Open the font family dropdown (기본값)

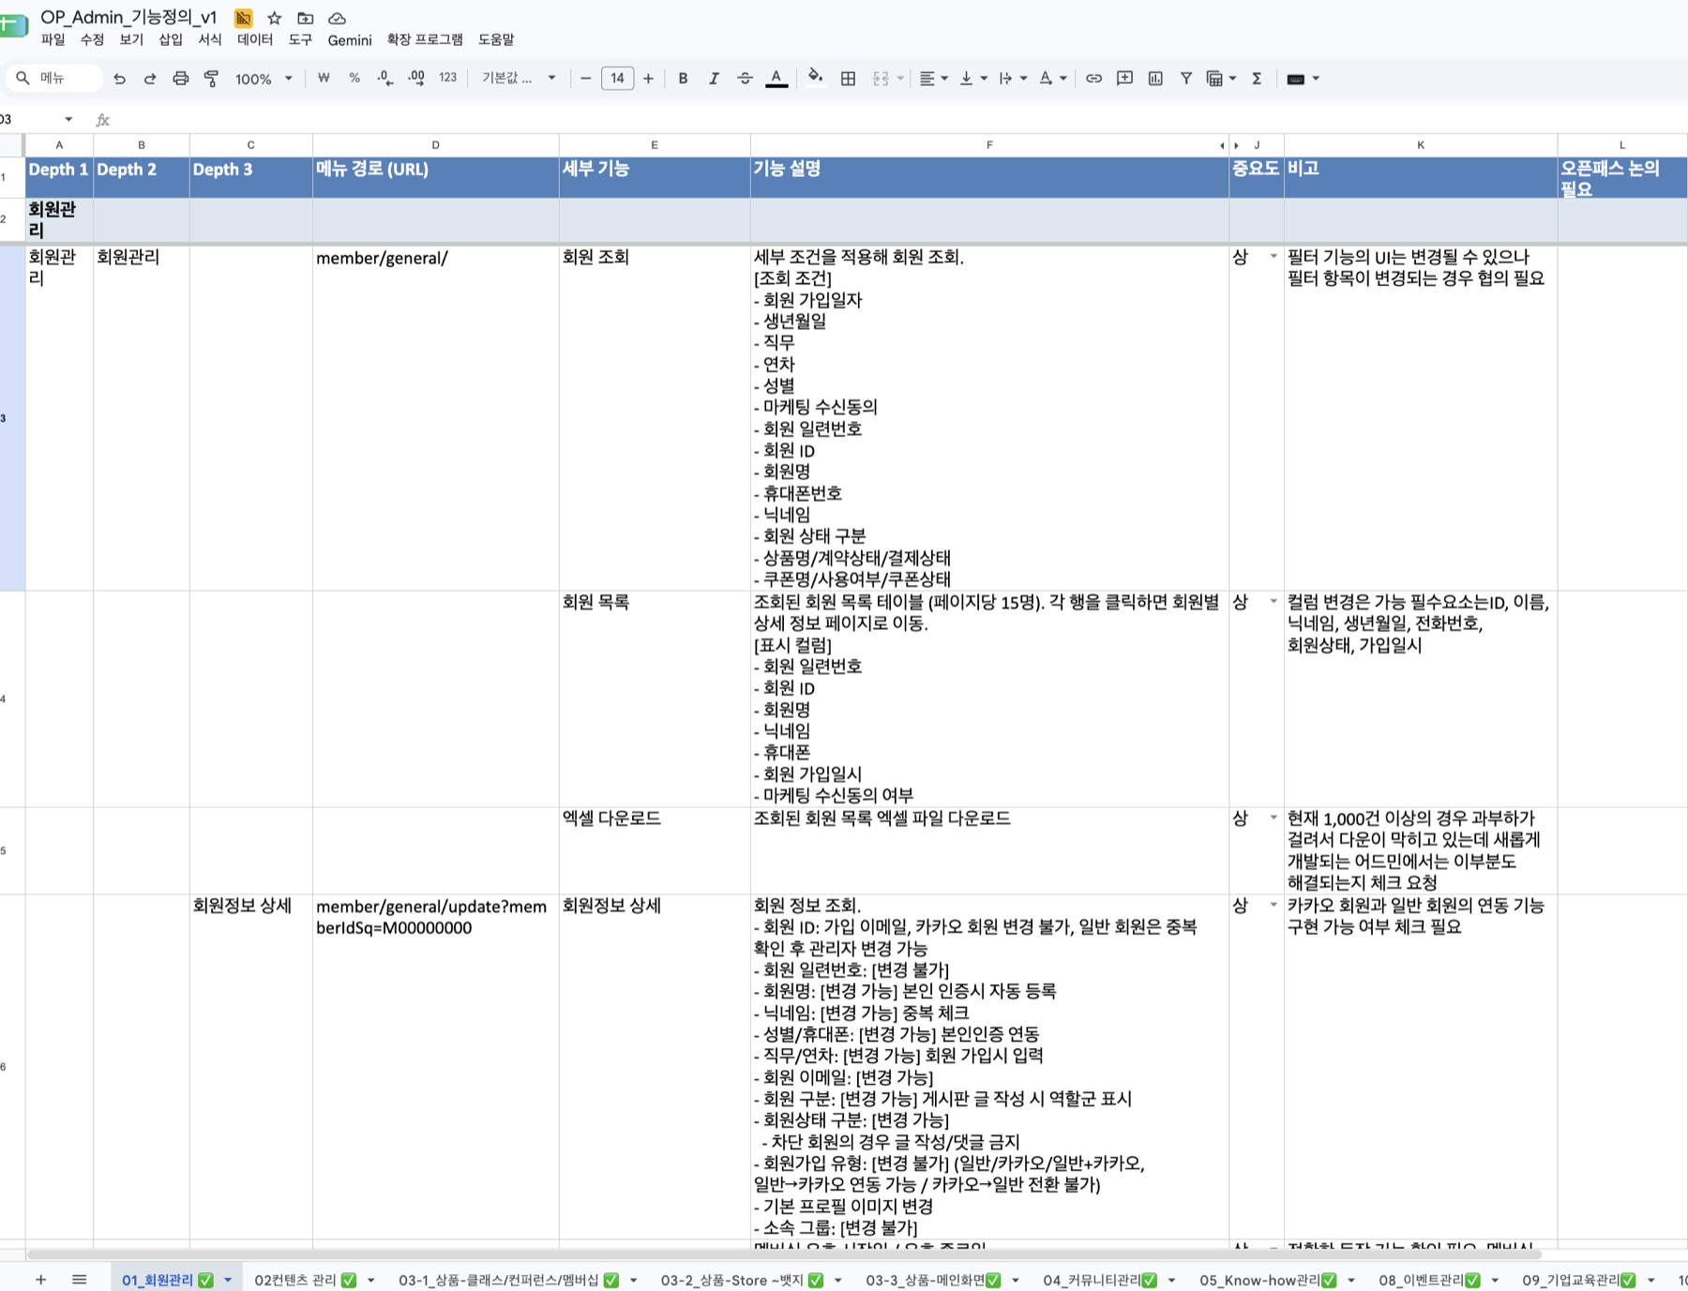[519, 79]
